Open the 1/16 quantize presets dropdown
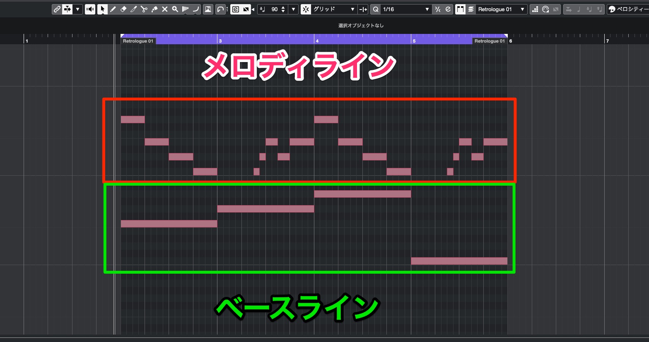Image resolution: width=649 pixels, height=342 pixels. pyautogui.click(x=406, y=9)
